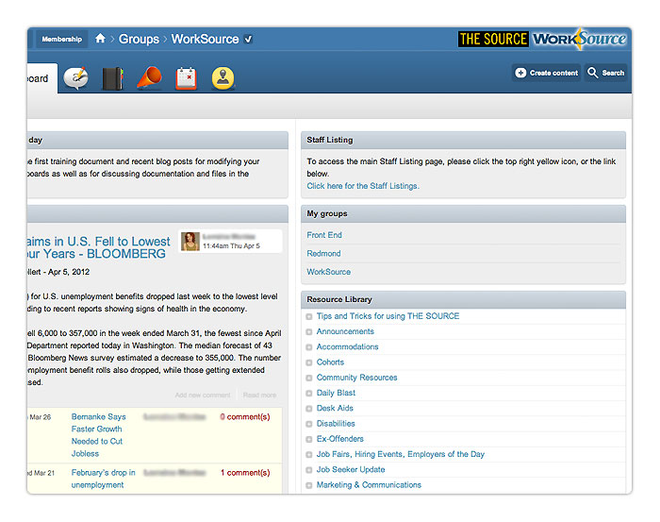The height and width of the screenshot is (522, 660).
Task: Open the 0 comment(s) link
Action: click(245, 416)
